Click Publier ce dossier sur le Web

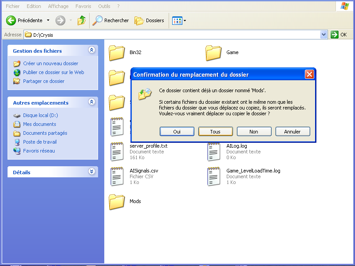click(53, 72)
